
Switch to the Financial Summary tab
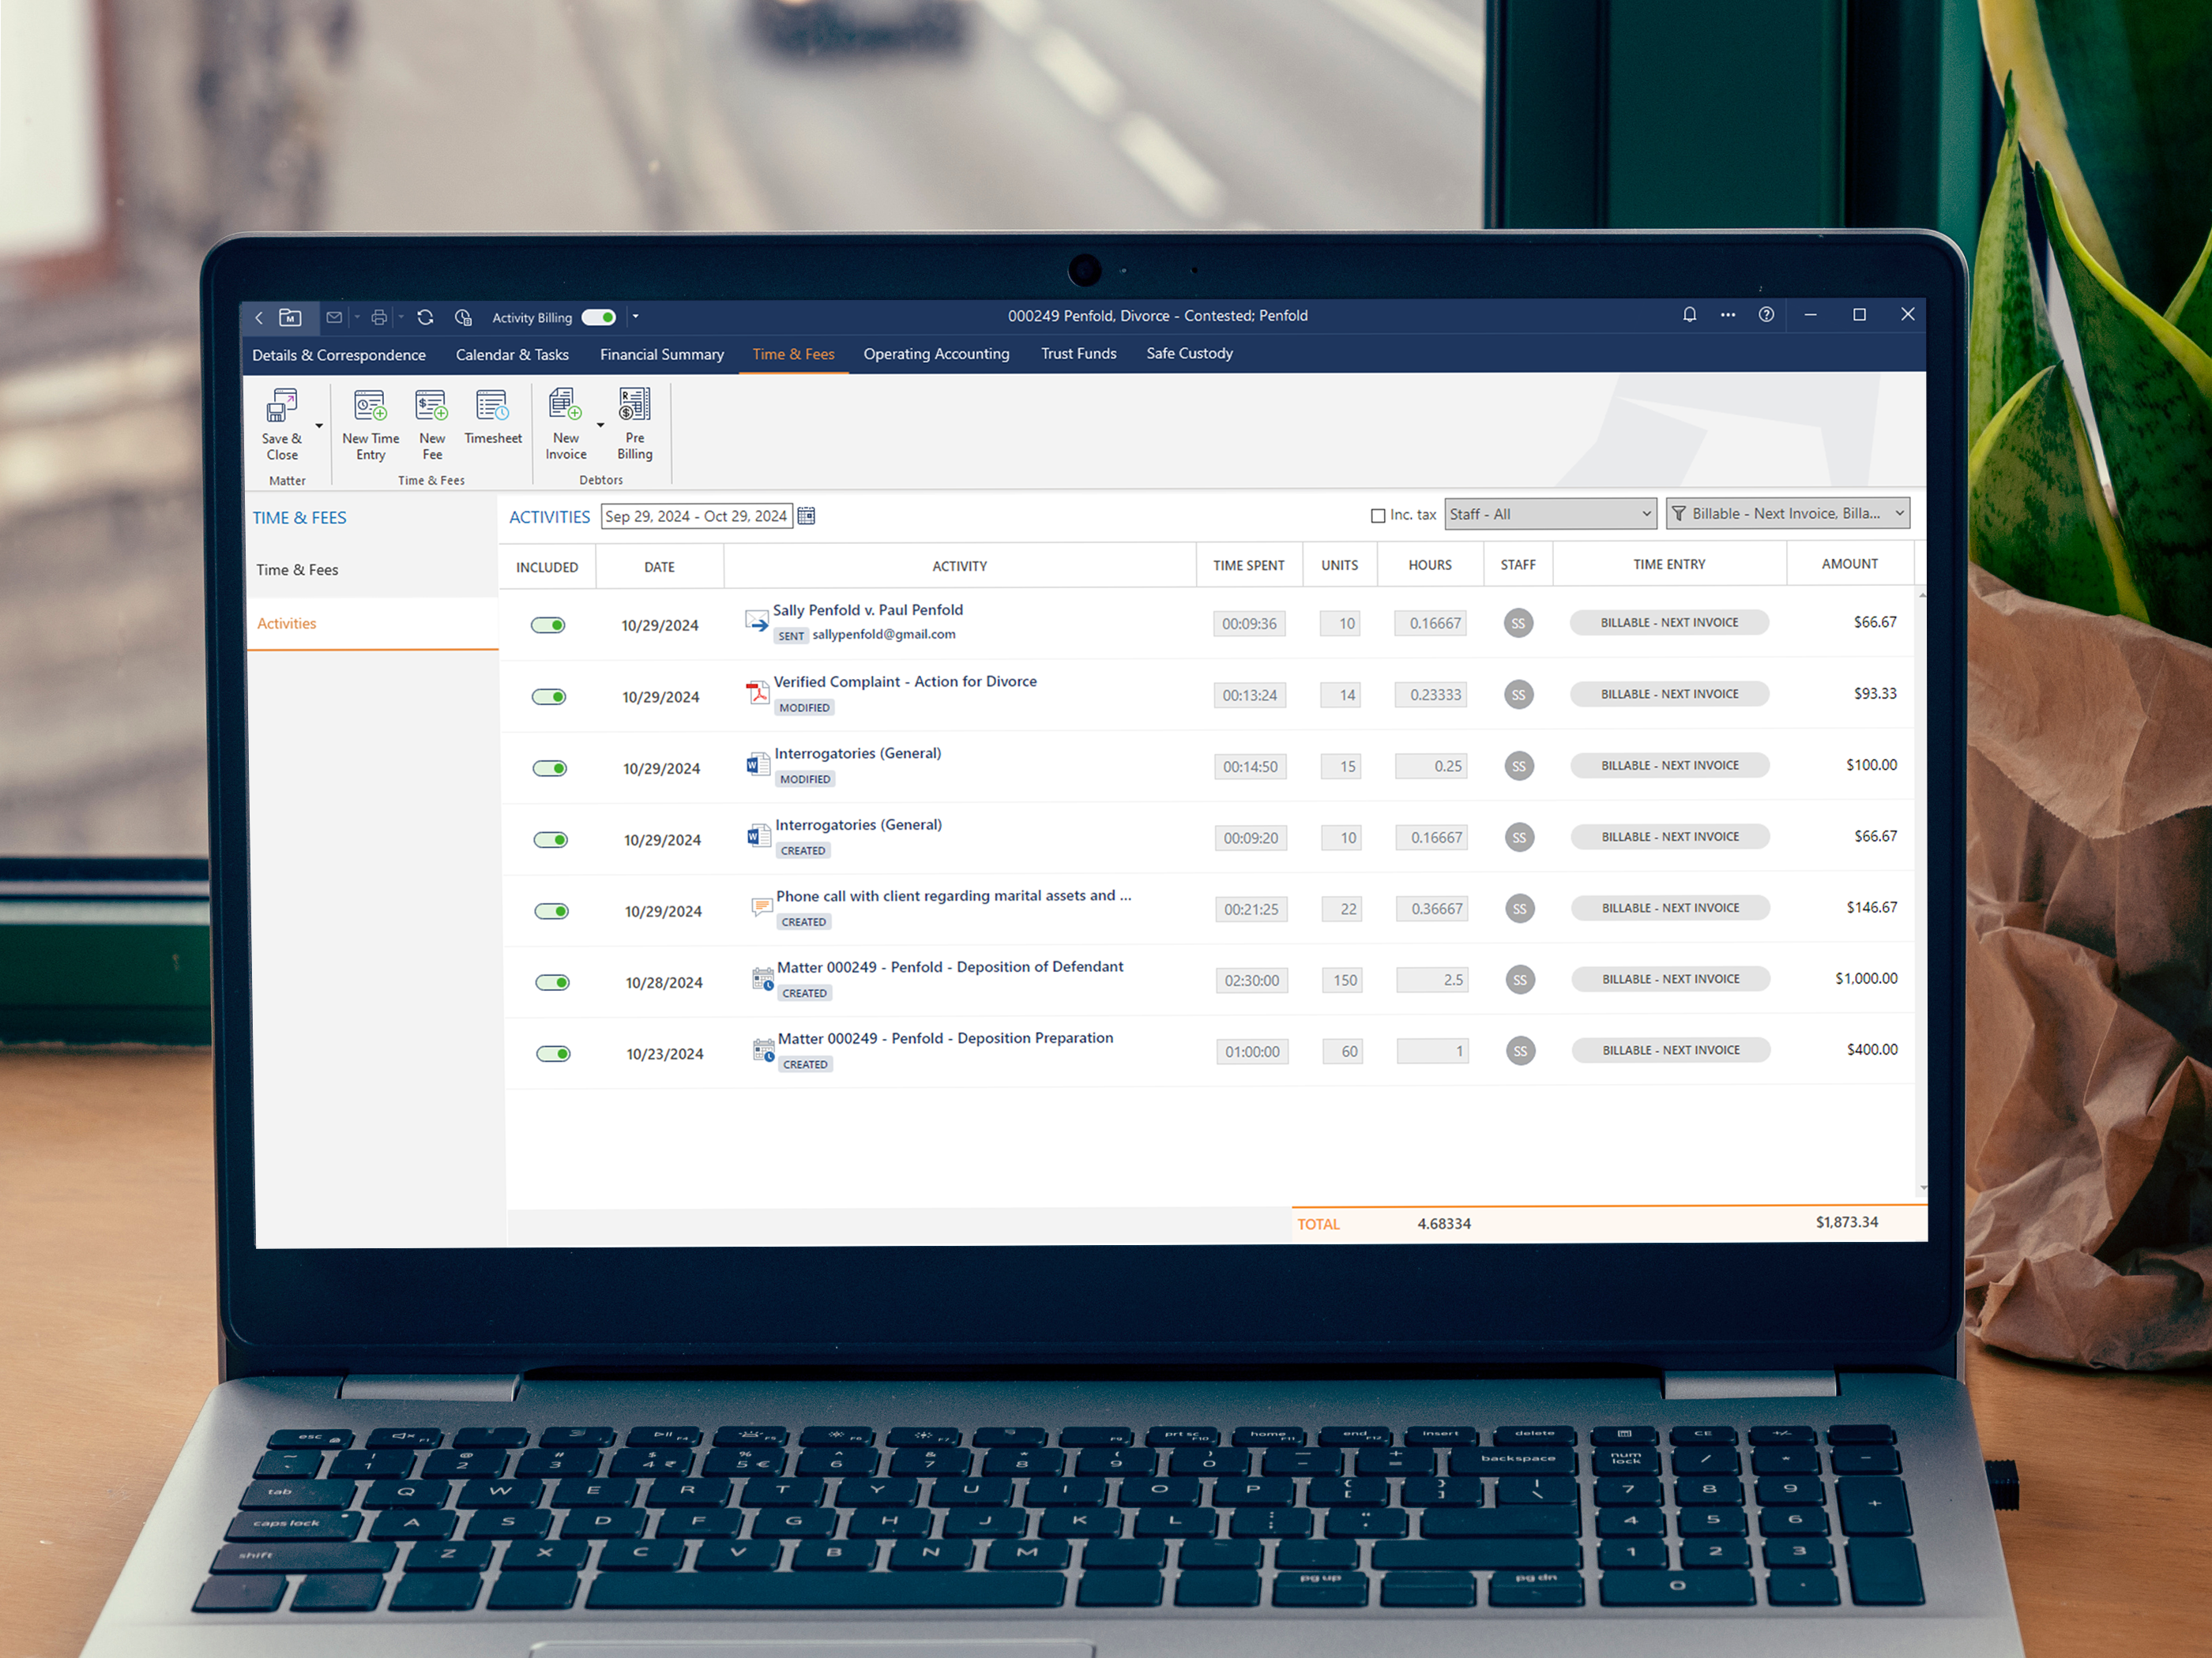tap(661, 354)
